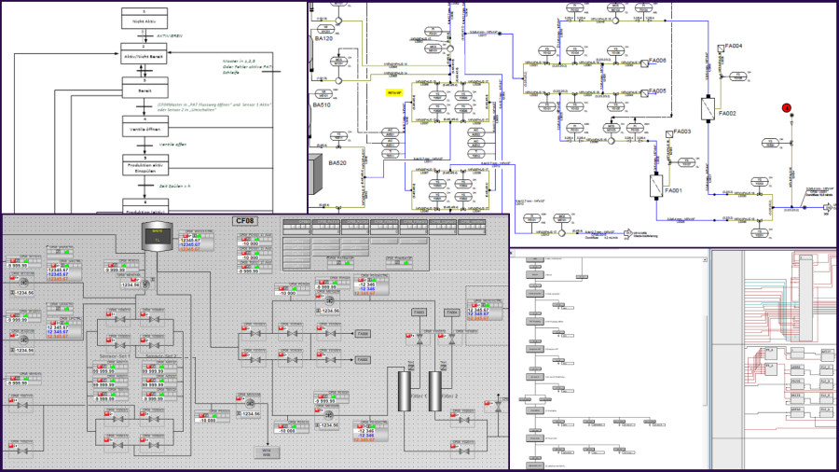Select the Filter 2 column symbol
The image size is (839, 472).
[x=435, y=383]
